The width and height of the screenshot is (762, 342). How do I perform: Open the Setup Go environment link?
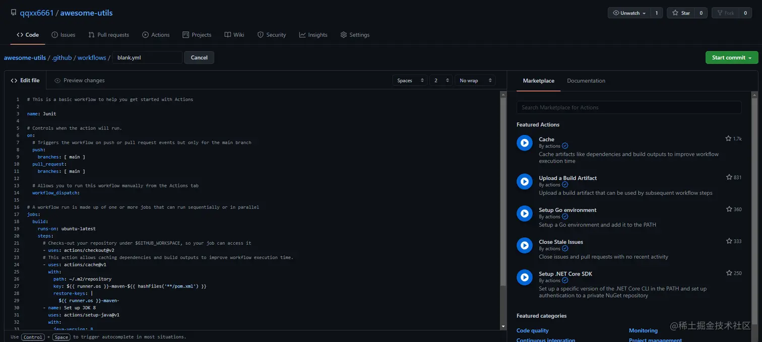[x=567, y=210]
